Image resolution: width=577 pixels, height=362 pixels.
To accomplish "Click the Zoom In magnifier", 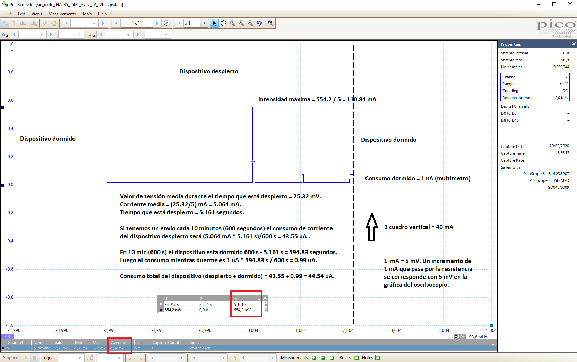I will (x=241, y=23).
